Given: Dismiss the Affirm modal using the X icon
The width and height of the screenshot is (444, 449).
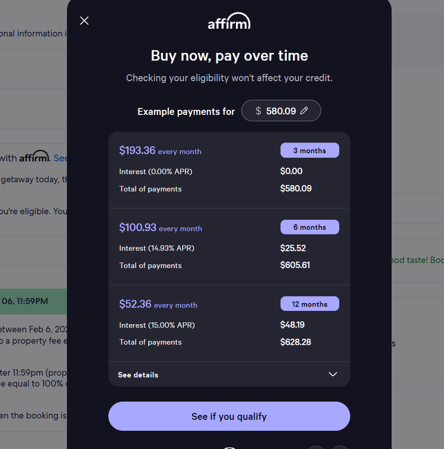Looking at the screenshot, I should click(84, 21).
